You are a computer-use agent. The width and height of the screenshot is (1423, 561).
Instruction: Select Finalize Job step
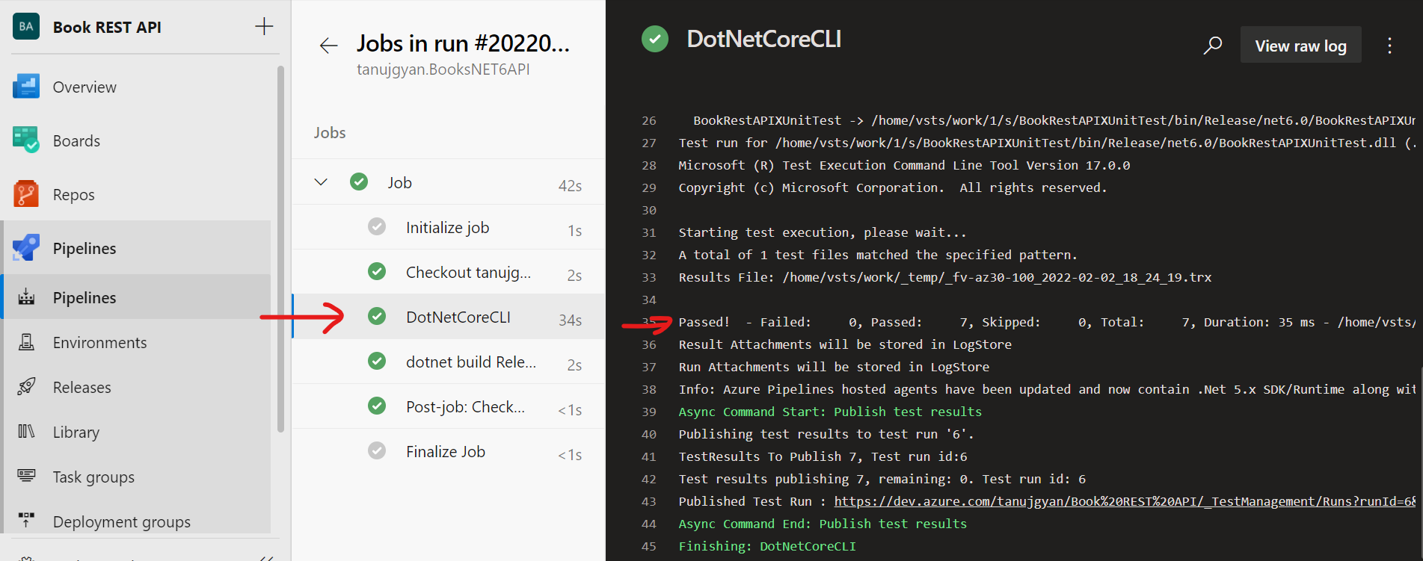tap(449, 451)
